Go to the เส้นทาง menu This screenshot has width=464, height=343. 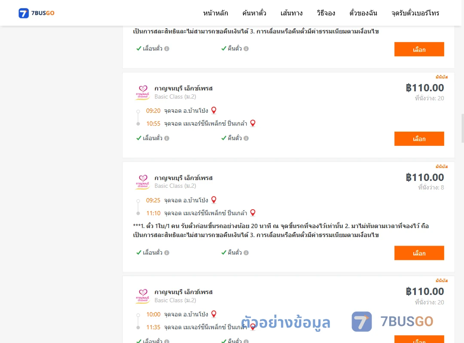(x=291, y=13)
